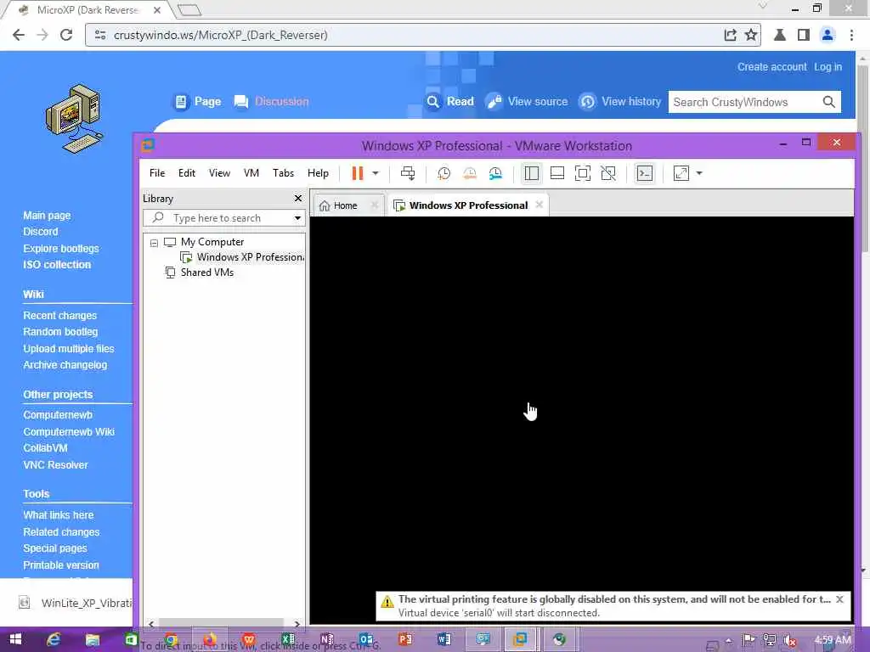870x652 pixels.
Task: Toggle the Chrome side panel
Action: (x=804, y=35)
